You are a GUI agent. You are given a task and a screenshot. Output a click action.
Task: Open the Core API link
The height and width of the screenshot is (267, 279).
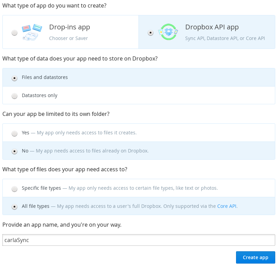coord(226,206)
